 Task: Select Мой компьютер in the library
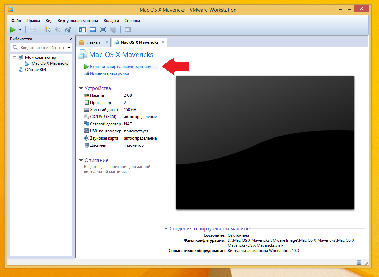tap(40, 57)
